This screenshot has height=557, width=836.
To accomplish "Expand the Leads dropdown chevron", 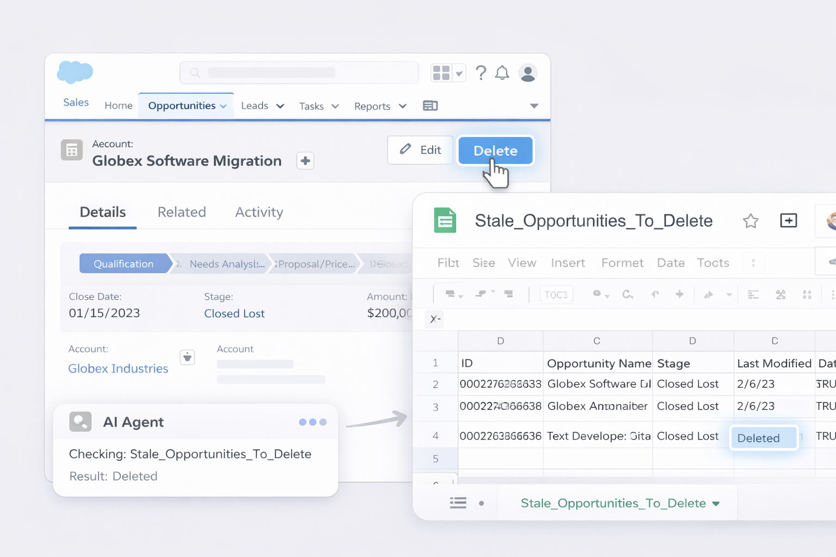I will [280, 106].
